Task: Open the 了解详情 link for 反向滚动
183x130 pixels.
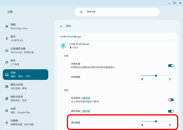Action: (85, 98)
